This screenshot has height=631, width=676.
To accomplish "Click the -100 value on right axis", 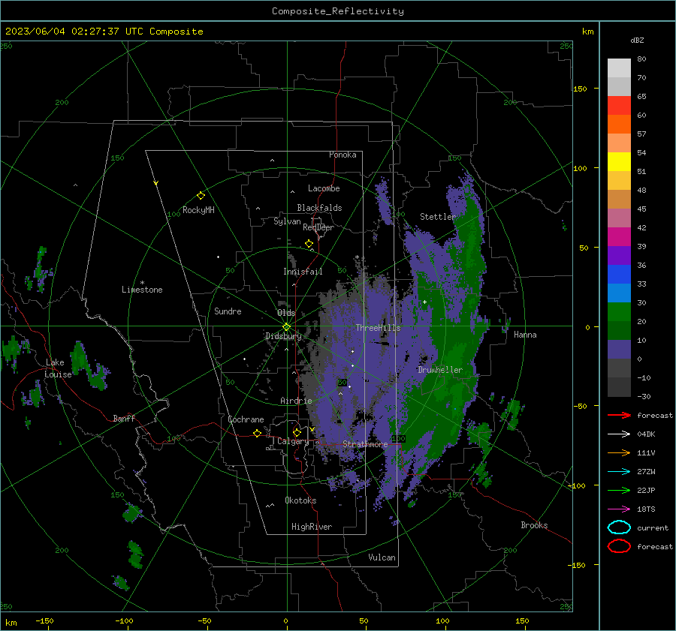I will click(x=577, y=485).
